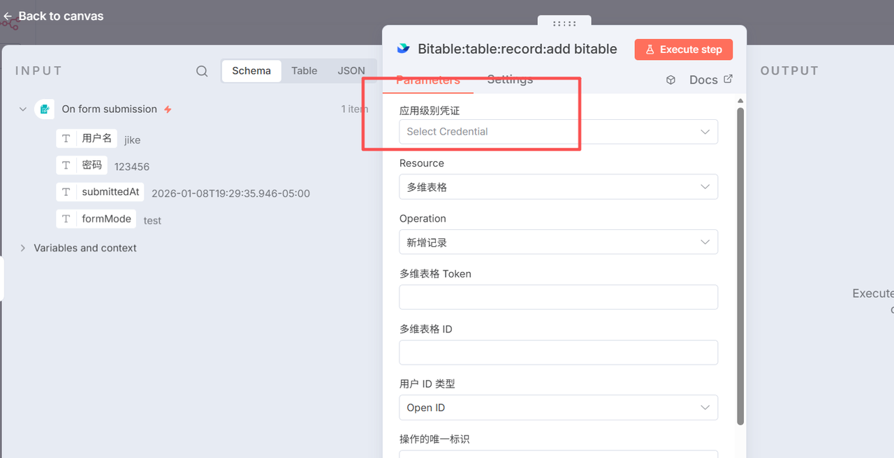
Task: Select the 密码 field pill
Action: 82,165
